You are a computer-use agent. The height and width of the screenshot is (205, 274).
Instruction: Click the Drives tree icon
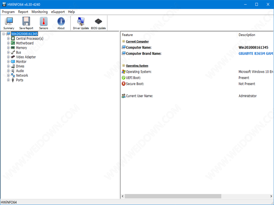(x=13, y=66)
